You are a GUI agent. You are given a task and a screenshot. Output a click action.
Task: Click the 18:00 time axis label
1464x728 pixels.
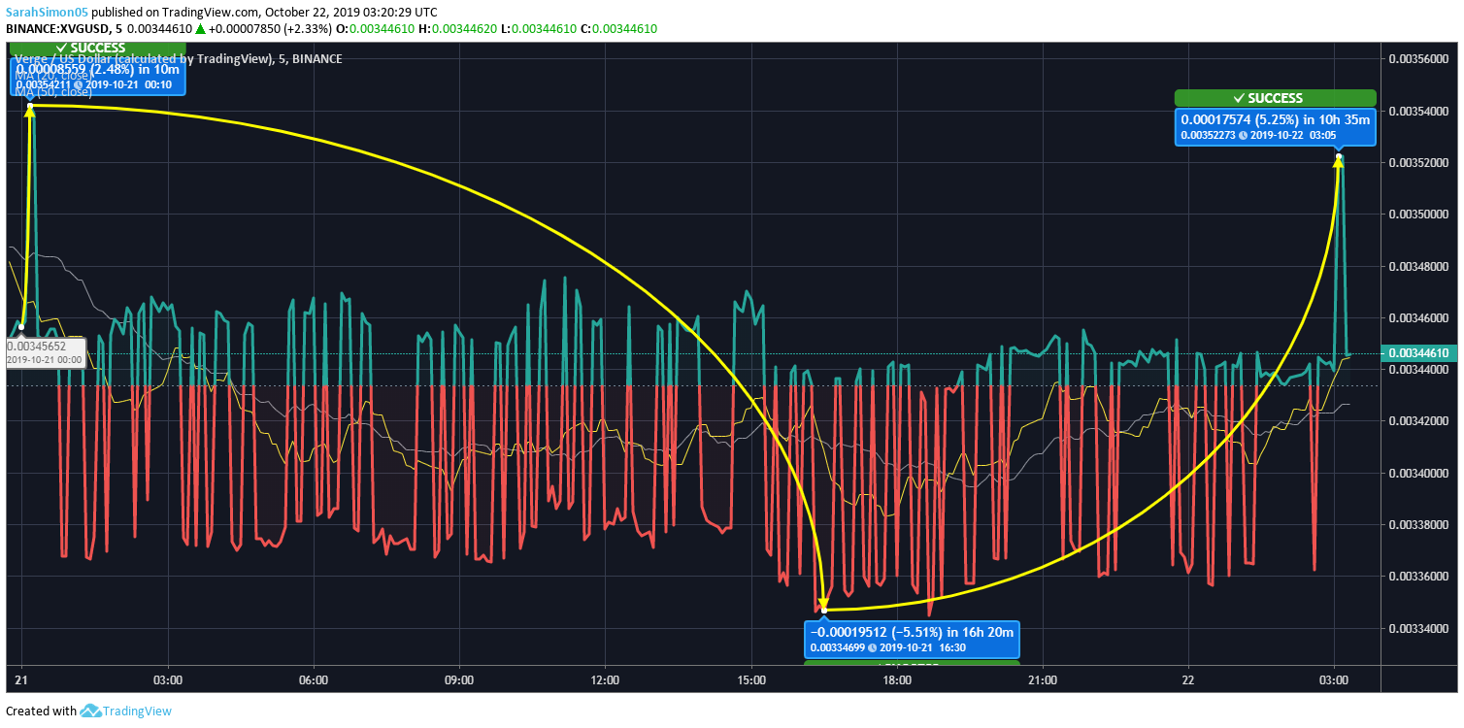click(897, 680)
